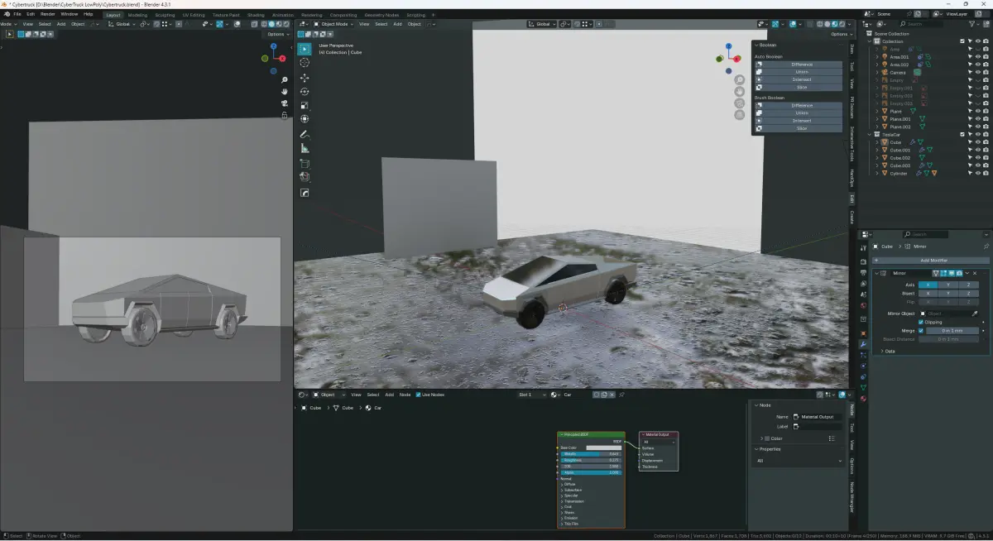993x541 pixels.
Task: Adjust the Metallic slider on the Principled BSDF node
Action: (591, 454)
